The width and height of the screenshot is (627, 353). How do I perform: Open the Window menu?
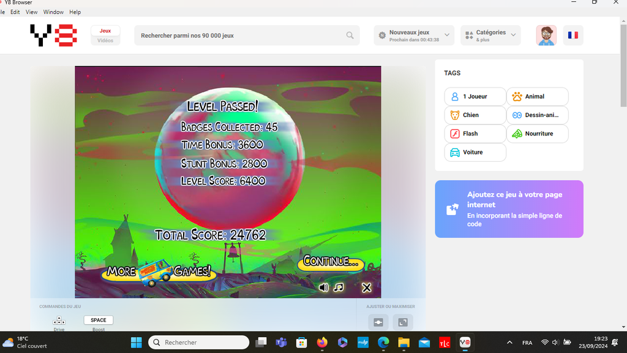tap(53, 12)
